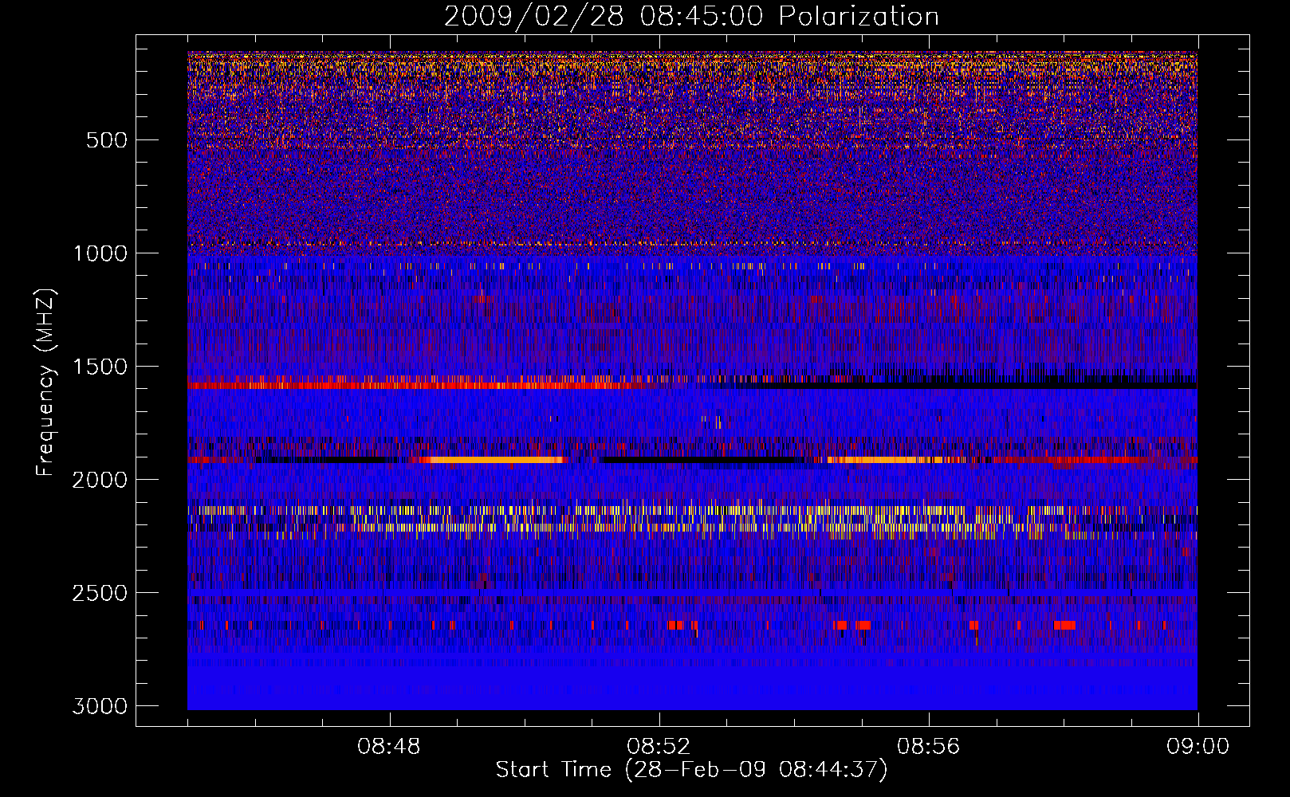Click the 1000 frequency tick label
Image resolution: width=1290 pixels, height=797 pixels.
[x=100, y=253]
